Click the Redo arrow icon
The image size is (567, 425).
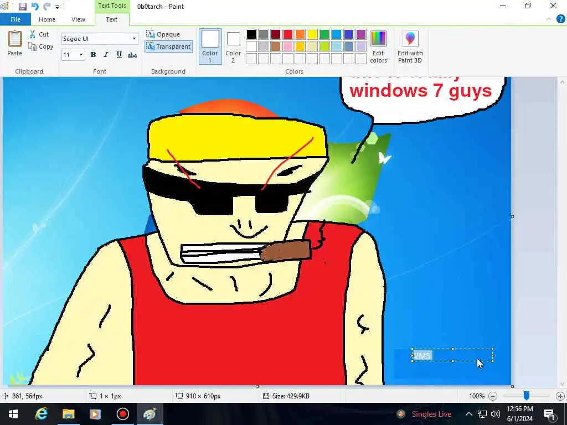47,6
